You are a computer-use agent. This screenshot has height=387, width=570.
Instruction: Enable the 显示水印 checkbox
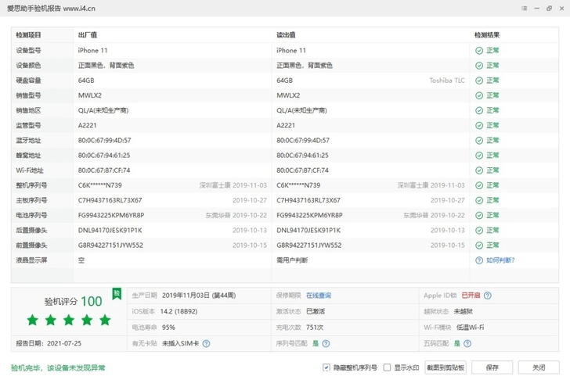[x=387, y=367]
